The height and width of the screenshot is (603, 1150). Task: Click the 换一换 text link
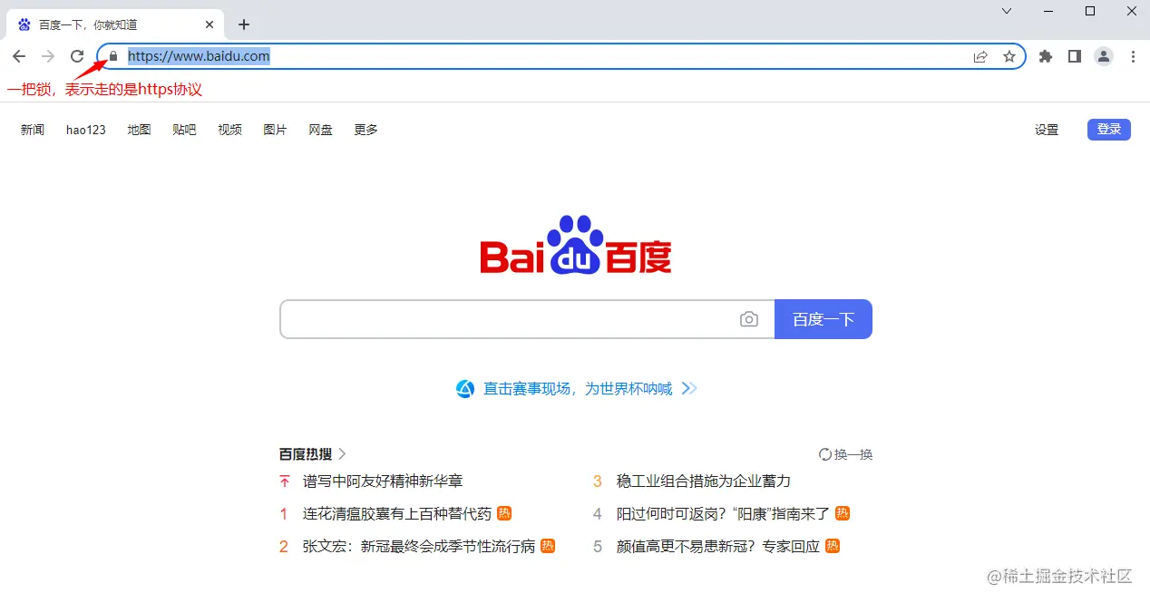pyautogui.click(x=853, y=454)
